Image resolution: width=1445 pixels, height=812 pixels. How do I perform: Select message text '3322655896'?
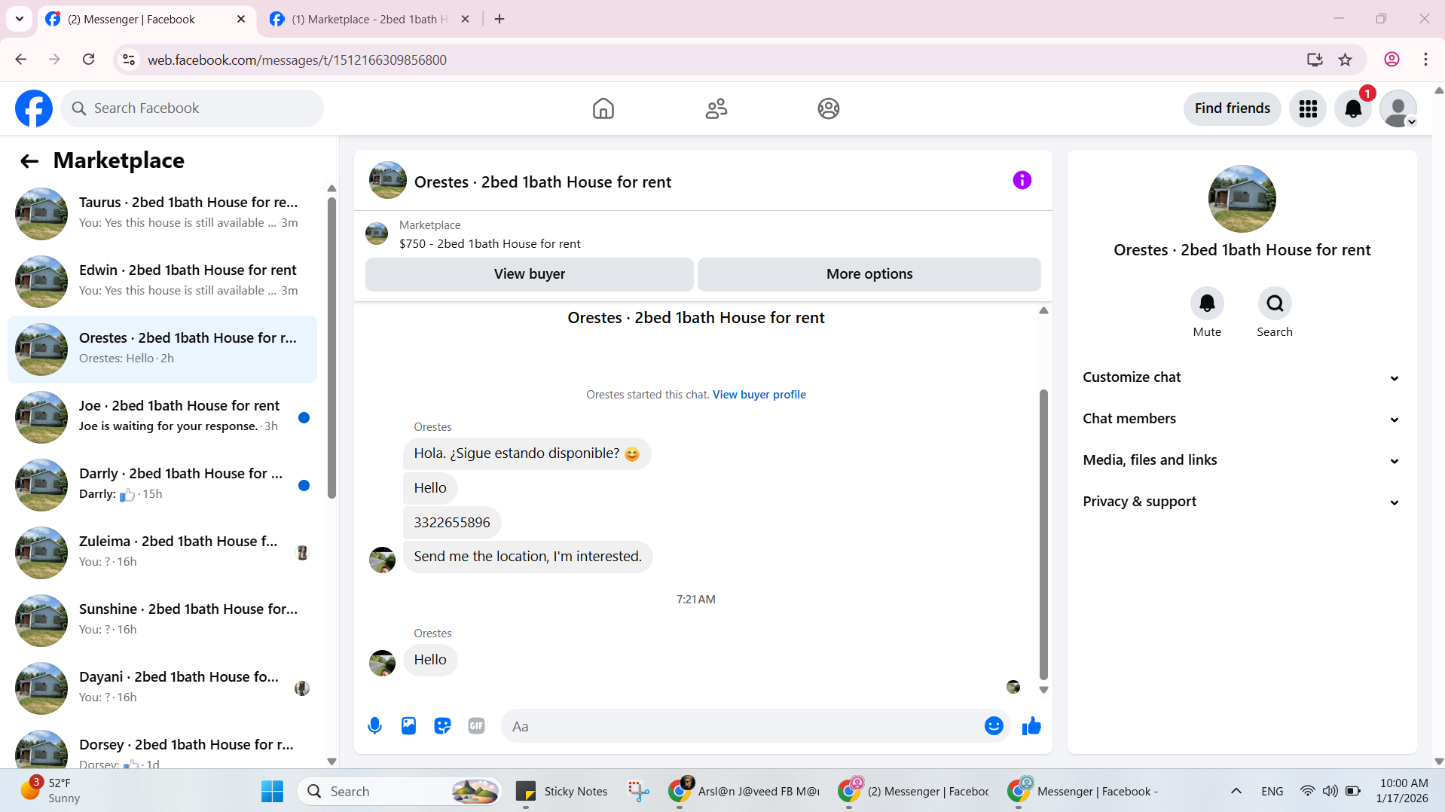pos(451,523)
